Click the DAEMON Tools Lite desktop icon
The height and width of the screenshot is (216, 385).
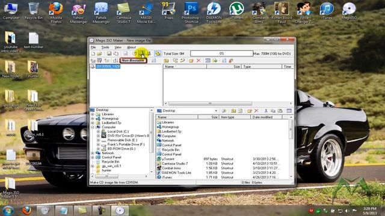214,13
